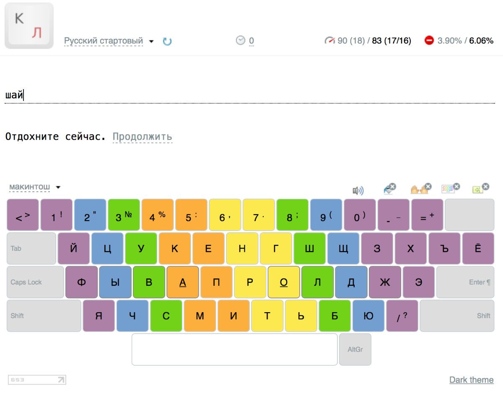Click the red error rate icon
Screen dimensions: 503x393
click(x=429, y=41)
